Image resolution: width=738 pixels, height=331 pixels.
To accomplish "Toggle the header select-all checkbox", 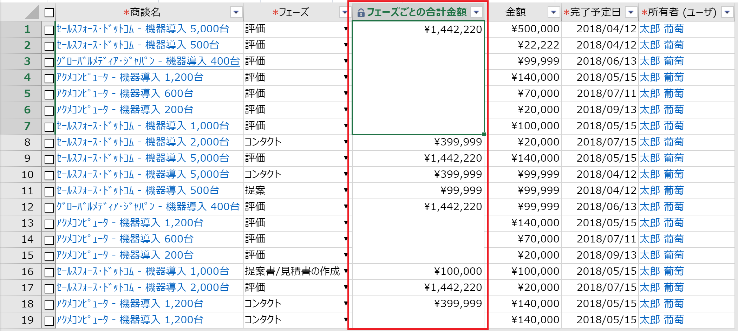I will click(x=49, y=13).
